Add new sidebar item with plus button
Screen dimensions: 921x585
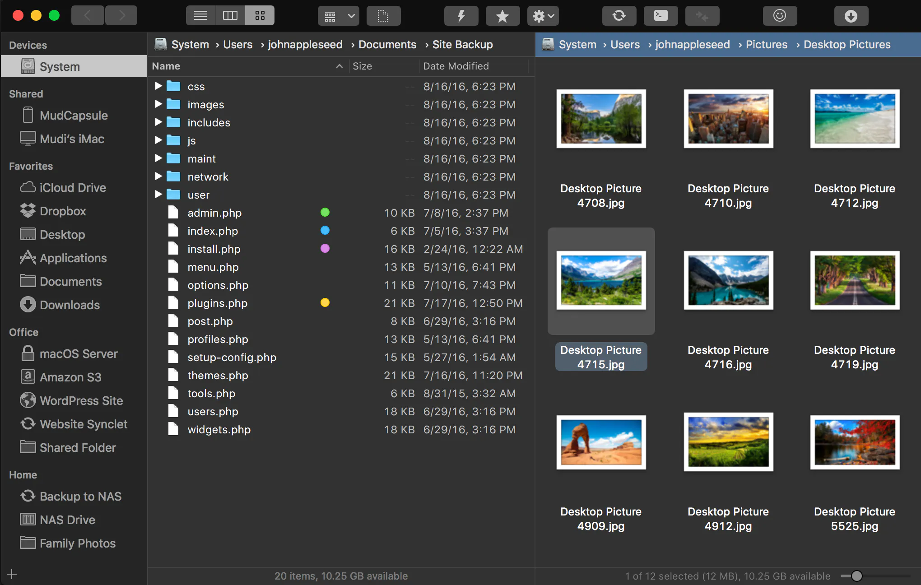coord(12,574)
